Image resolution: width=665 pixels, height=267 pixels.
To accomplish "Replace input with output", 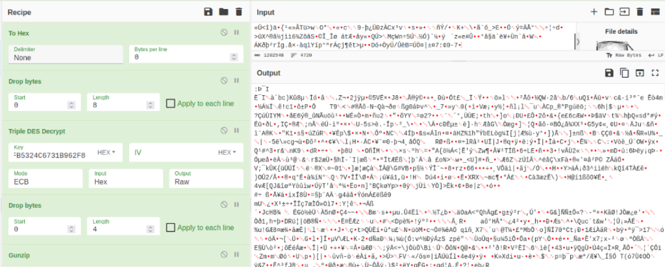I will [x=640, y=73].
